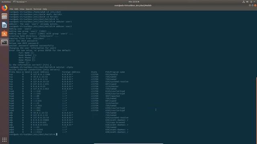Screen dimensions: 257x144
Task: Open the Edit menu
Action: pyautogui.click(x=16, y=9)
